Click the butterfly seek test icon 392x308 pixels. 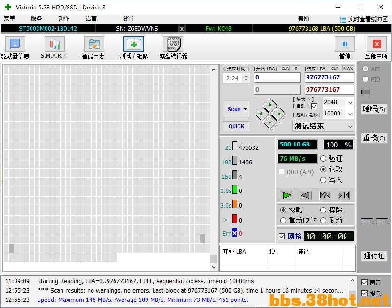[x=344, y=195]
